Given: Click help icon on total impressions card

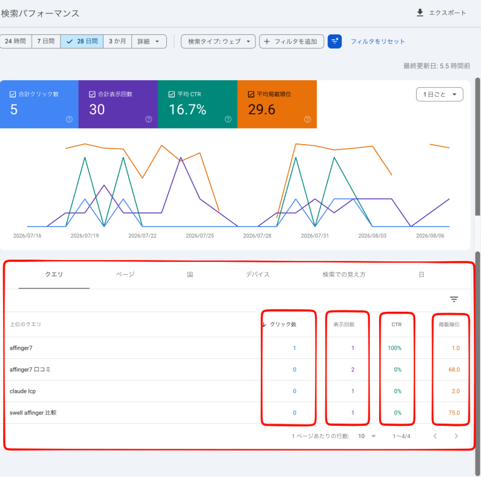Looking at the screenshot, I should (x=148, y=119).
